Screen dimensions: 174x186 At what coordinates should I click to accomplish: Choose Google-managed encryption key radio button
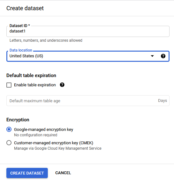coord(9,129)
